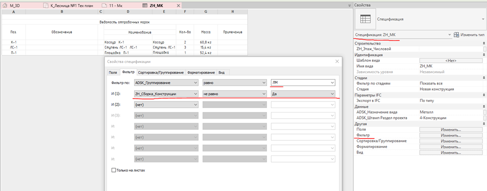Toggle the Только на листах checkbox
Viewport: 487px width, 191px height.
click(x=113, y=170)
